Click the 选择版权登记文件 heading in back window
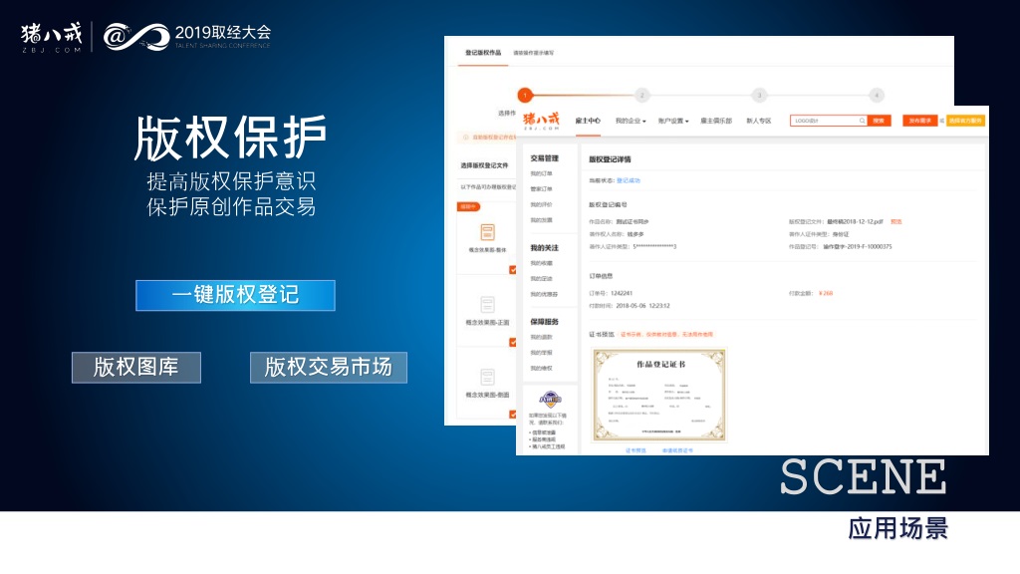Viewport: 1020px width, 574px height. click(x=485, y=166)
